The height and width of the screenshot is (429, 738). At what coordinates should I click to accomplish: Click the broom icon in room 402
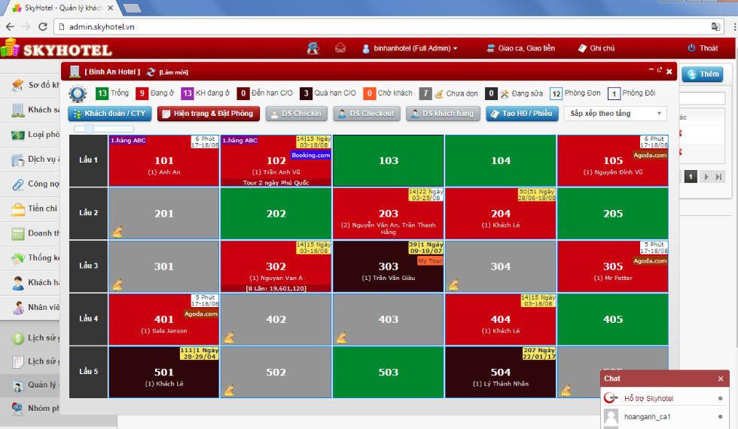[229, 337]
